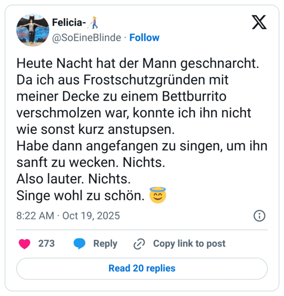Open the Felicia- display name link
Screen dimensions: 284x296
pyautogui.click(x=70, y=22)
